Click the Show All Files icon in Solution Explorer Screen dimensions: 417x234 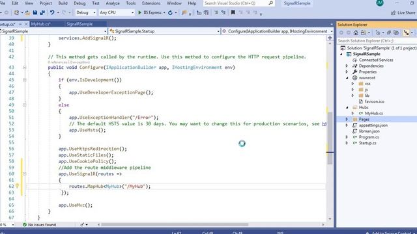(x=396, y=32)
